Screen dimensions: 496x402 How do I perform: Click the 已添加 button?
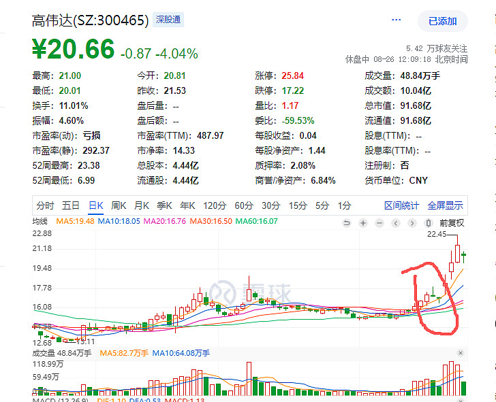click(x=443, y=21)
